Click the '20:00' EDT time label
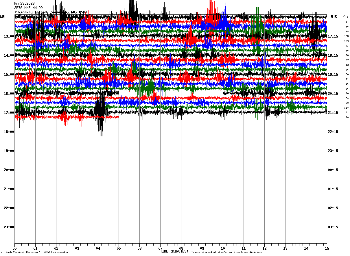The height and width of the screenshot is (256, 350). pos(9,170)
